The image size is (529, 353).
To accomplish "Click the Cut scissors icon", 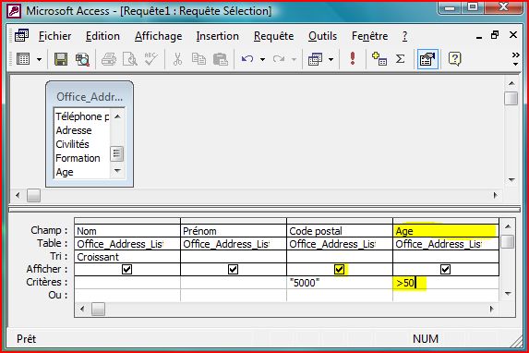I will coord(177,59).
